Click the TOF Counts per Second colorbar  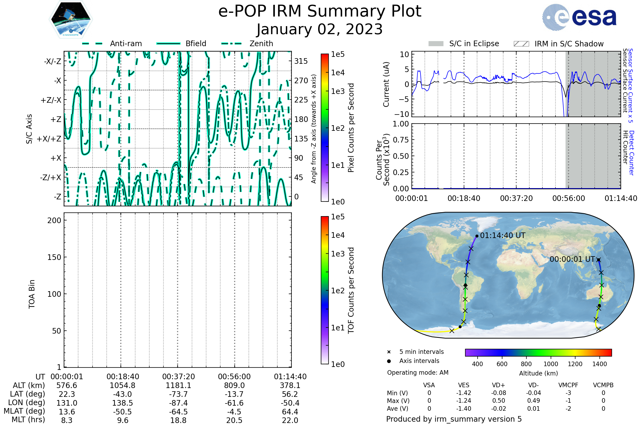(325, 290)
